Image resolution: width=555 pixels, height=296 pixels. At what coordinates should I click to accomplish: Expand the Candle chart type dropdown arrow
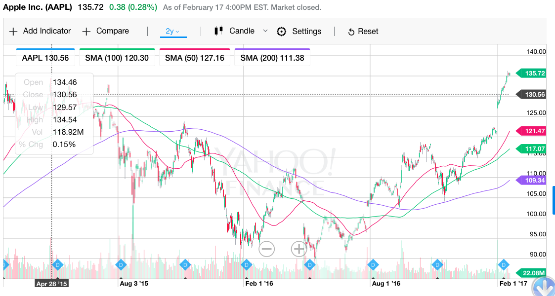[x=265, y=31]
